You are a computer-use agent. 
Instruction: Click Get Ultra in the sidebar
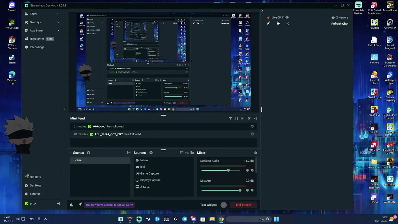(x=33, y=177)
